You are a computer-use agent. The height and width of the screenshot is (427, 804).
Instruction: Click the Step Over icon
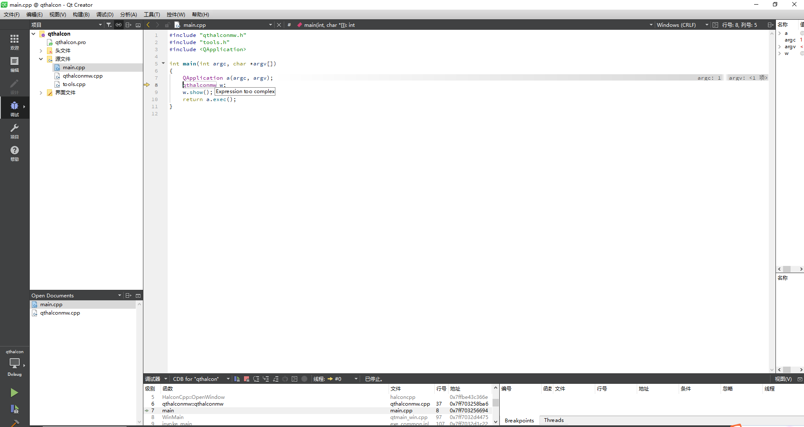coord(256,379)
